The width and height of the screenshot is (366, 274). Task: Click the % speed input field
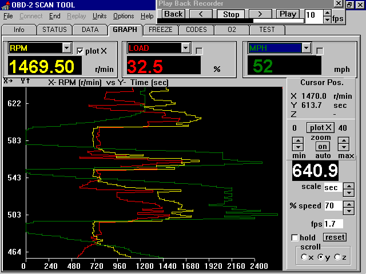(333, 205)
